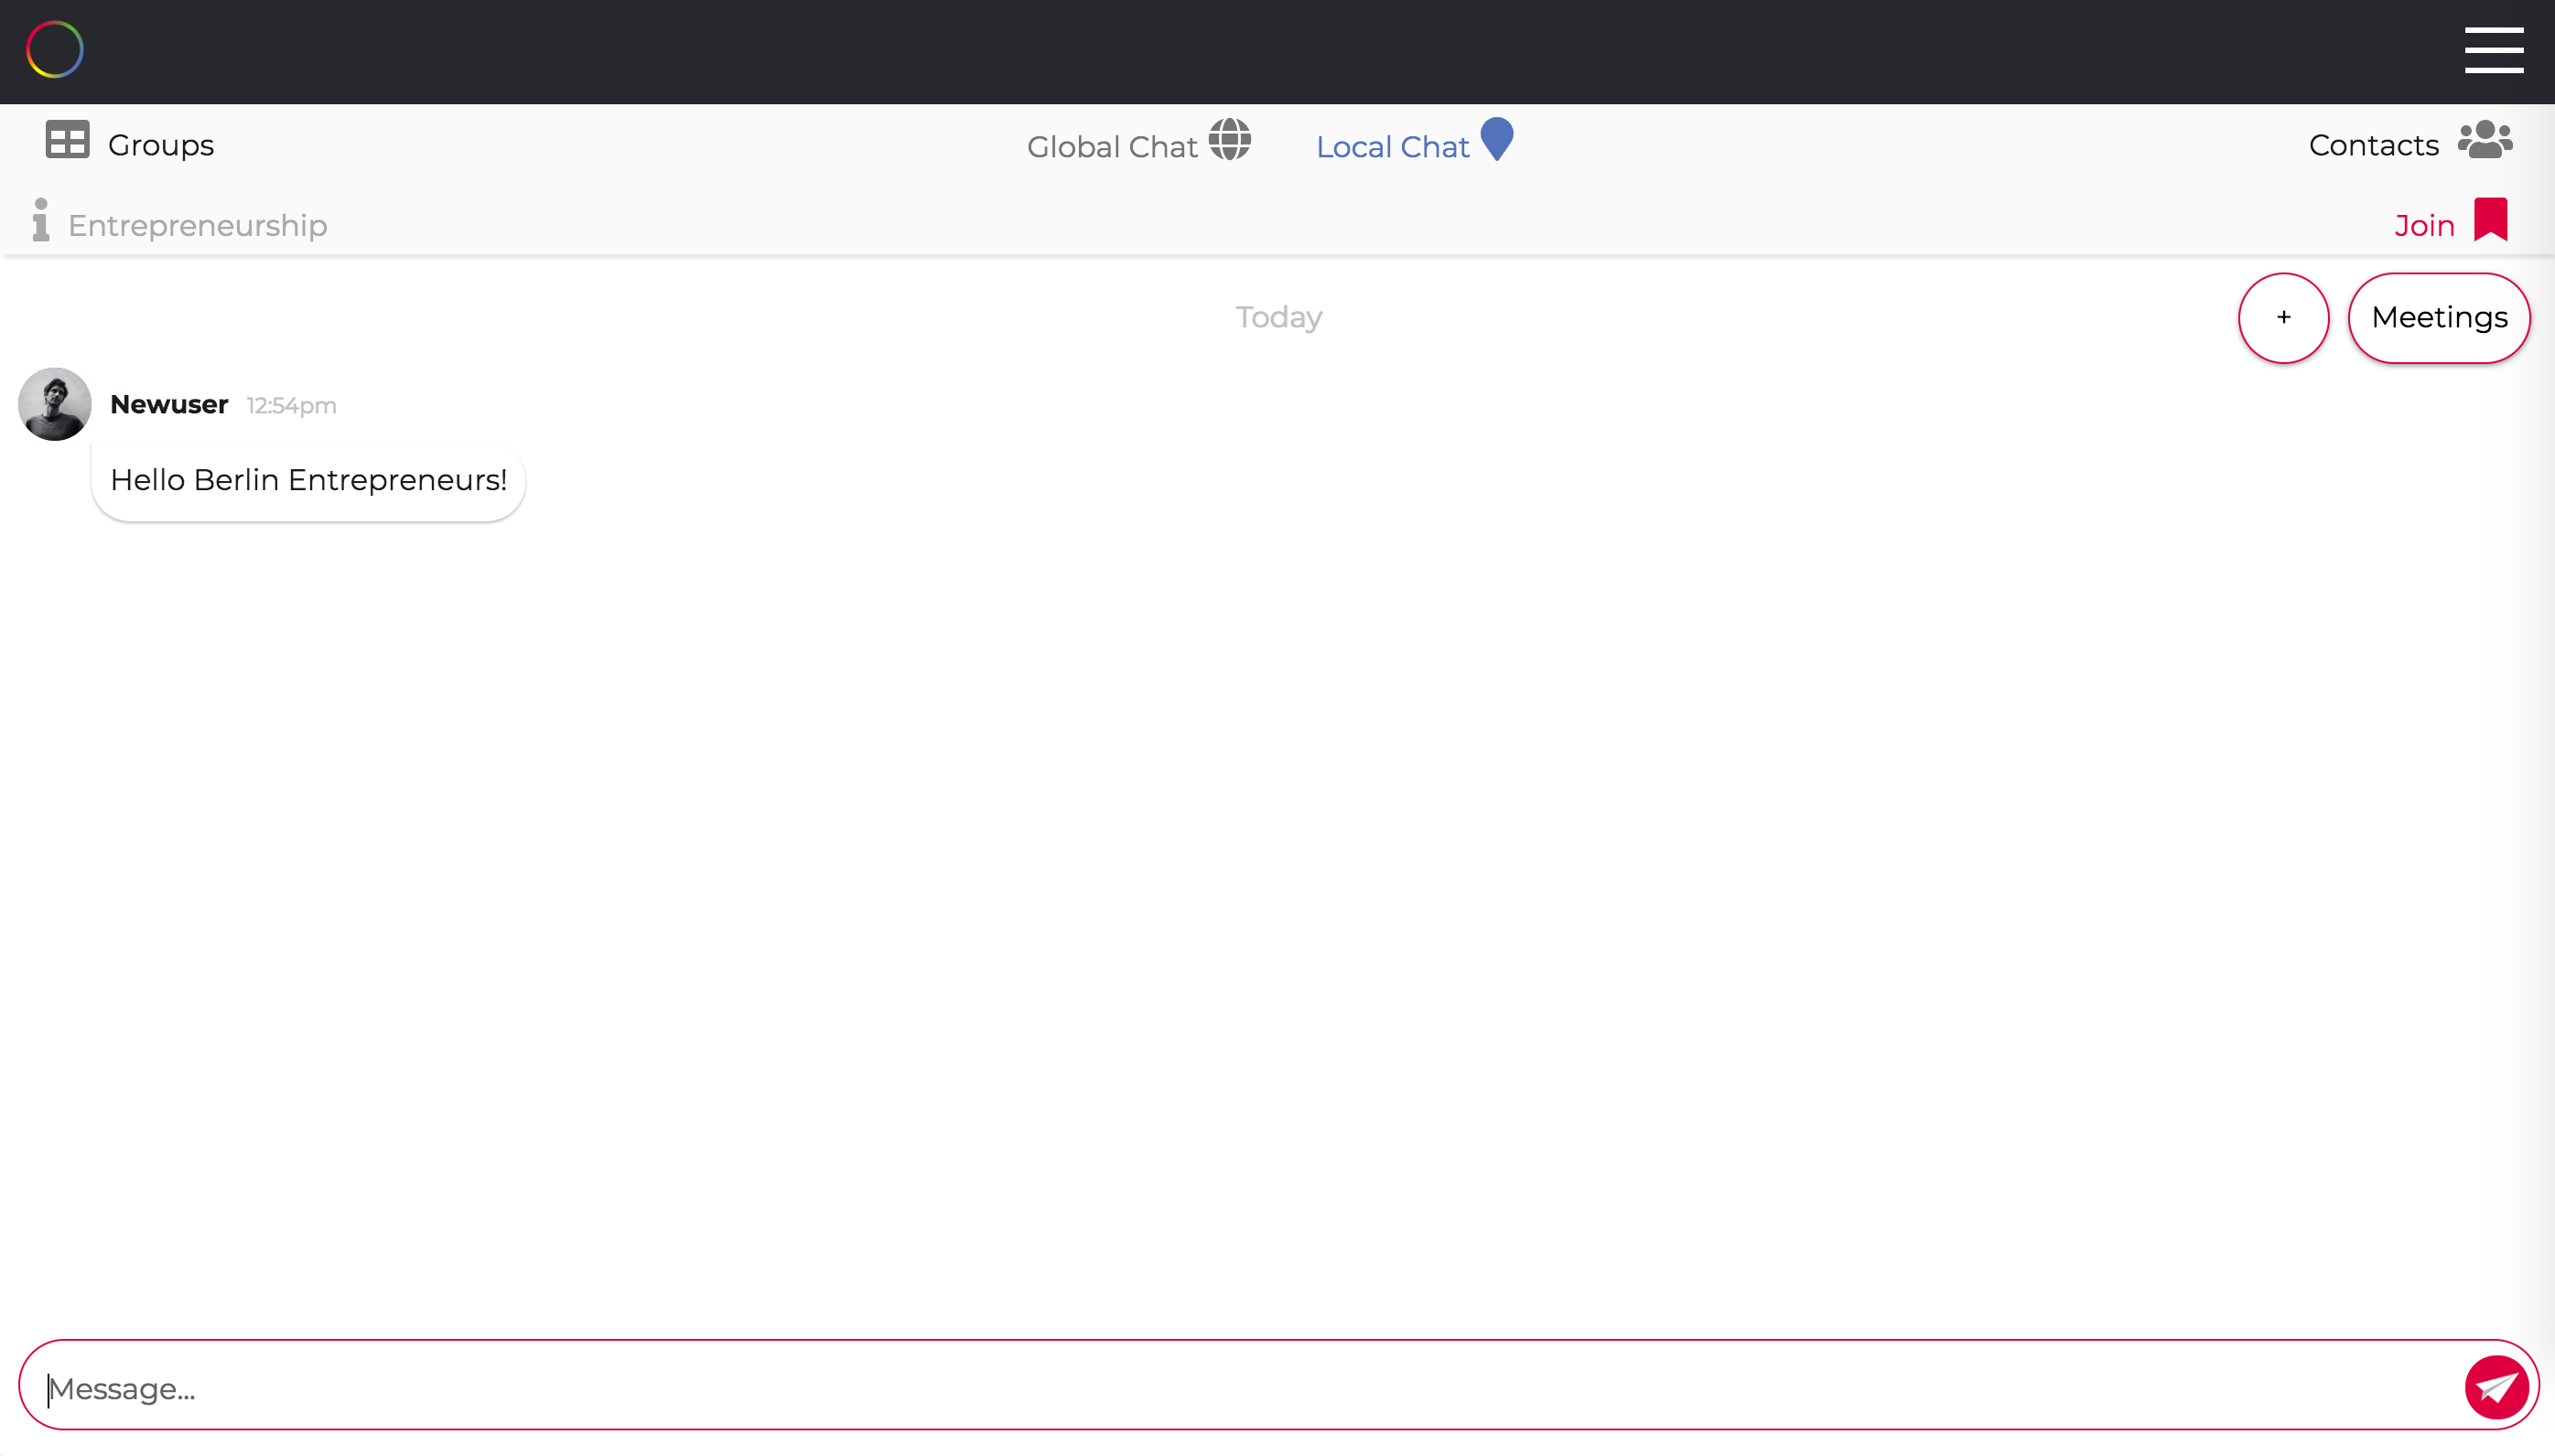Switch to the Local Chat tab
Screen dimensions: 2555x1456
coord(1392,145)
